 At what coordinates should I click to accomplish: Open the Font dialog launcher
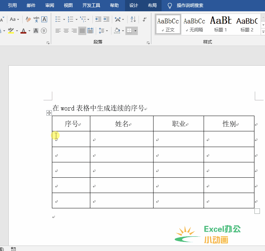[x=48, y=43]
